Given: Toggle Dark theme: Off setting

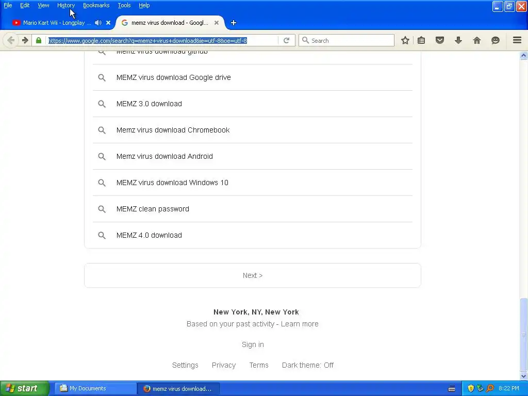Looking at the screenshot, I should tap(308, 365).
